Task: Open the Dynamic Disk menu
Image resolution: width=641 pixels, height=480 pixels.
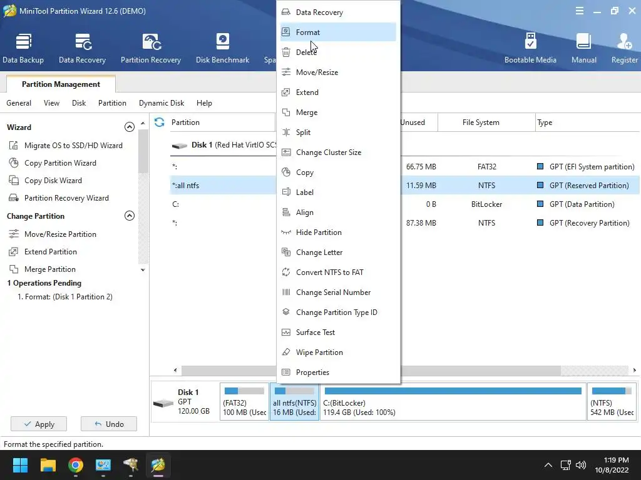Action: click(x=162, y=103)
